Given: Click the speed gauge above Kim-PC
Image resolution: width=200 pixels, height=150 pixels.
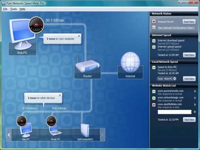Looking at the screenshot, I should tap(22, 121).
